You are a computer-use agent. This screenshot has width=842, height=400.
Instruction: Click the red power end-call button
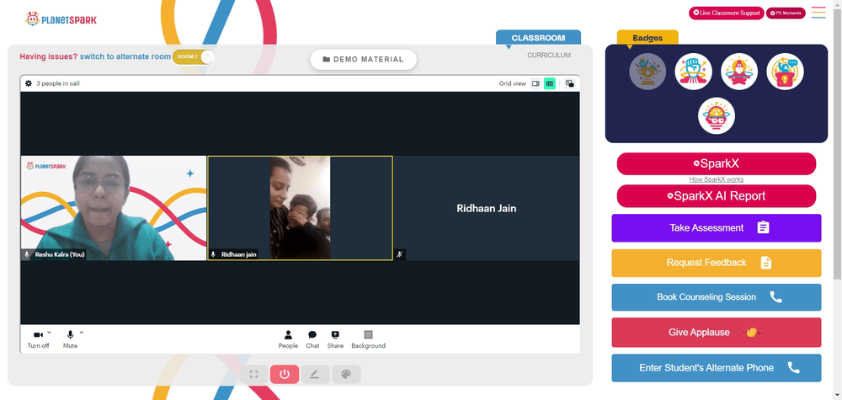click(x=284, y=374)
